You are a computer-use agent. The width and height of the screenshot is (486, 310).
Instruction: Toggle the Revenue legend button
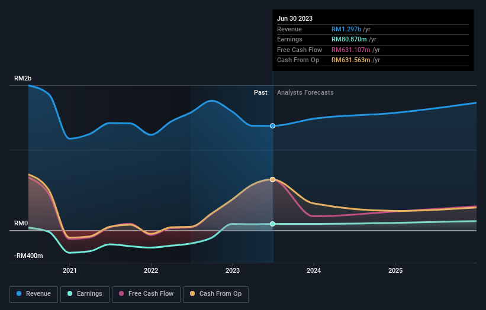[34, 294]
